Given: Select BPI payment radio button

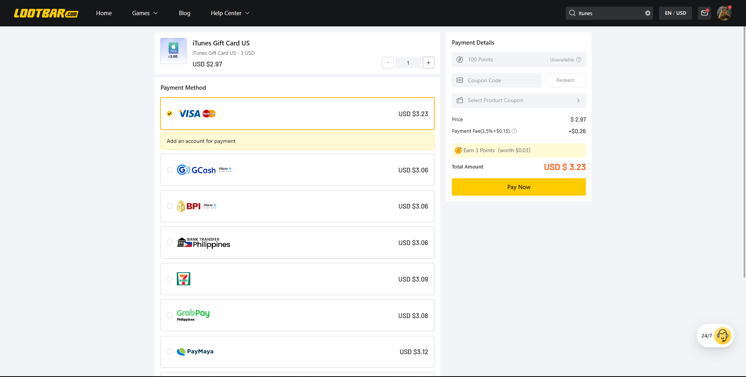Looking at the screenshot, I should click(169, 206).
